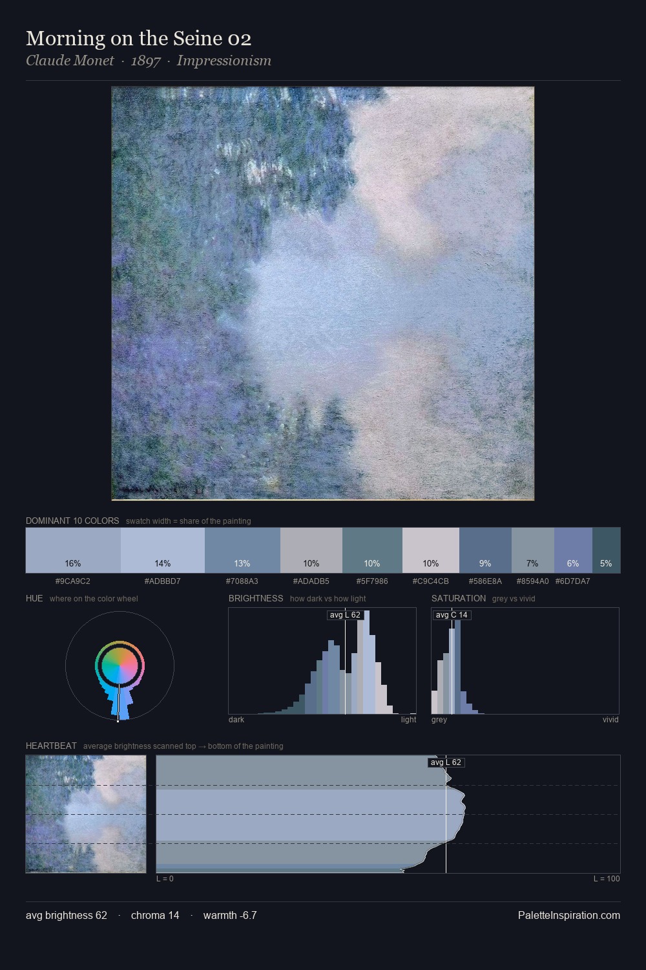
Task: Click the avg L 62 tag in Heartbeat chart
Action: click(446, 762)
